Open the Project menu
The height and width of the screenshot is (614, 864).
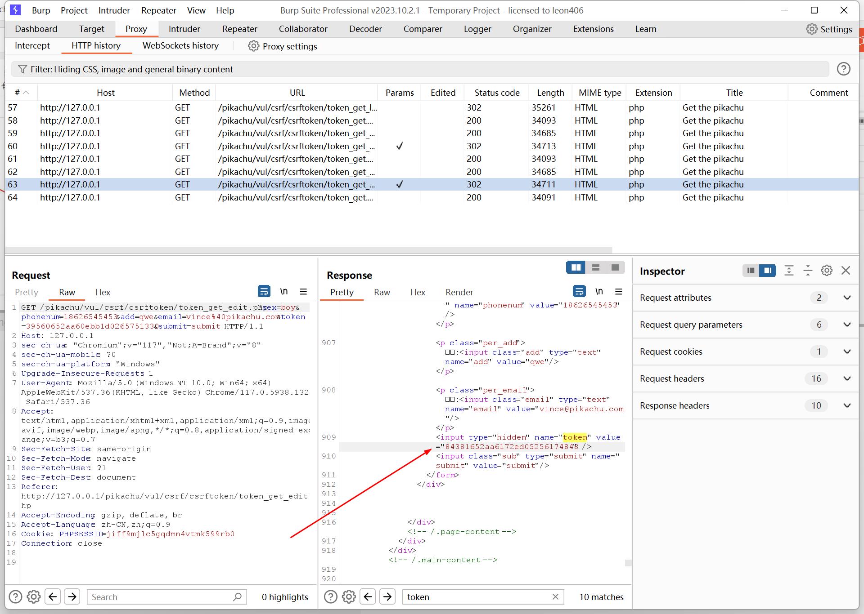pos(74,10)
